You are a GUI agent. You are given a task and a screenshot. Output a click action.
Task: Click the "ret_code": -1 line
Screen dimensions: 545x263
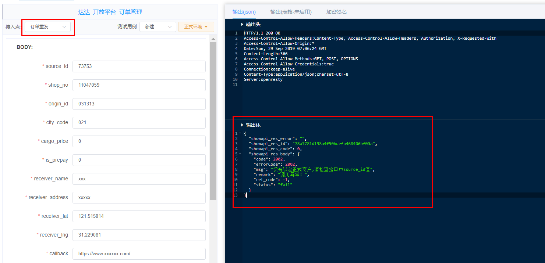pos(272,180)
